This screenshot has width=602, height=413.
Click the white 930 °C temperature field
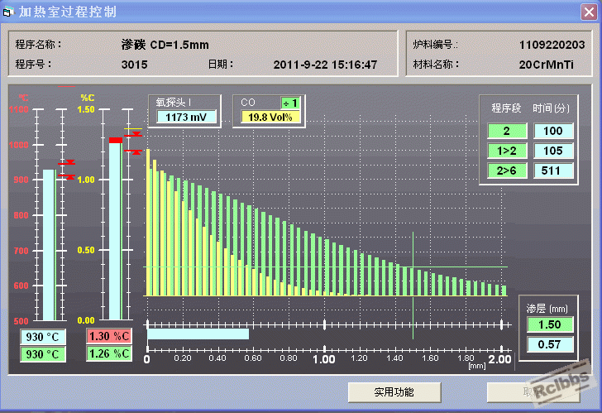tap(43, 337)
